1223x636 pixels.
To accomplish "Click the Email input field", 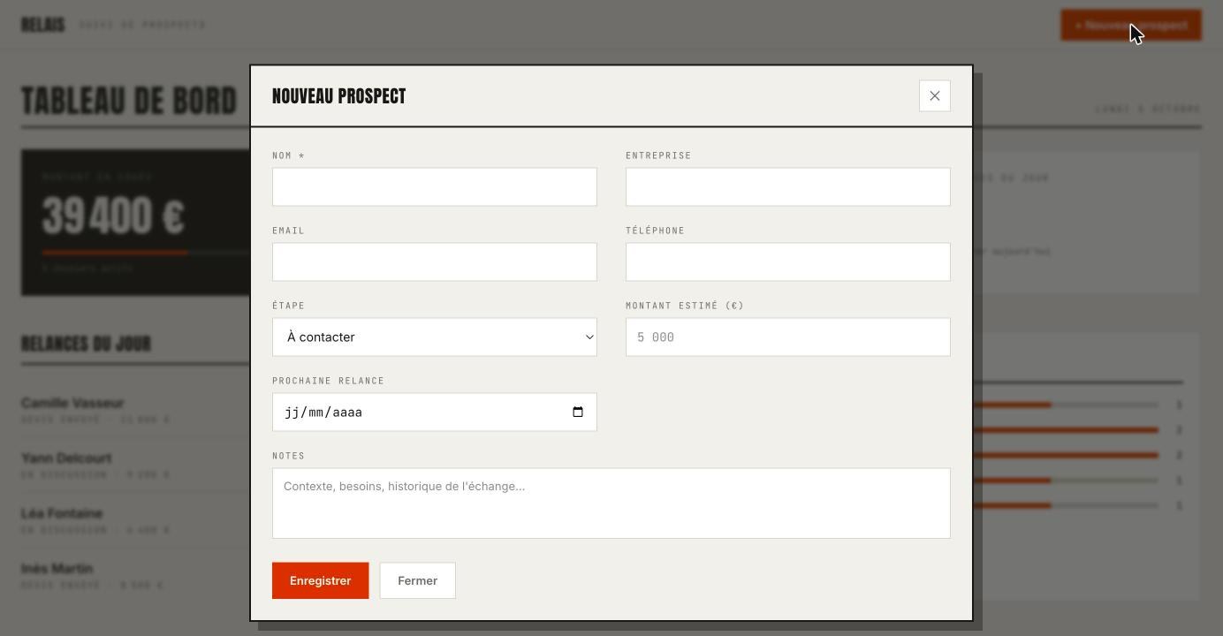I will (435, 262).
